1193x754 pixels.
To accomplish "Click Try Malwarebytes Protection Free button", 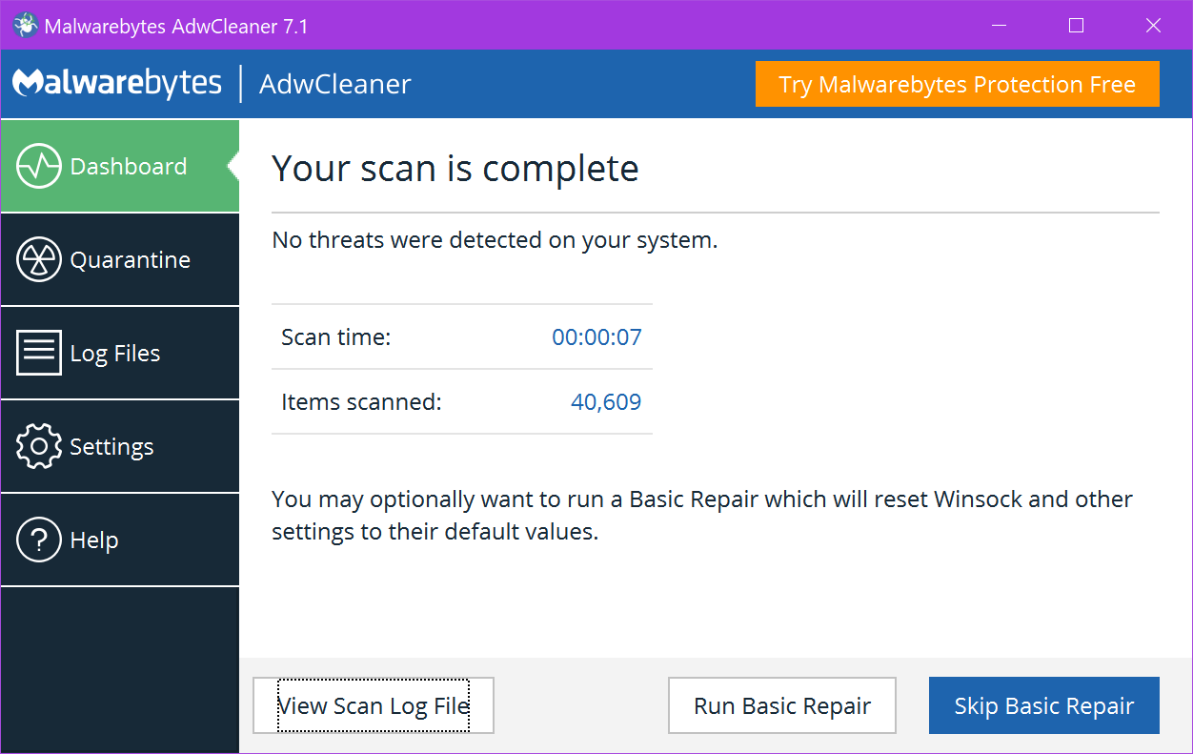I will tap(957, 85).
